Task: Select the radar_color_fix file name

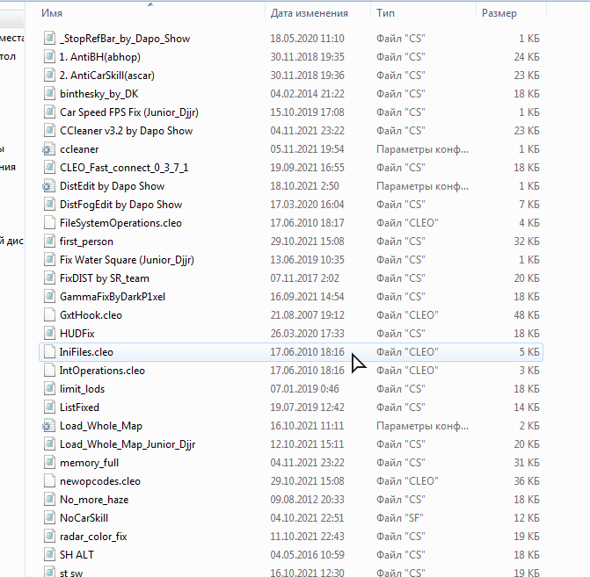Action: click(93, 537)
